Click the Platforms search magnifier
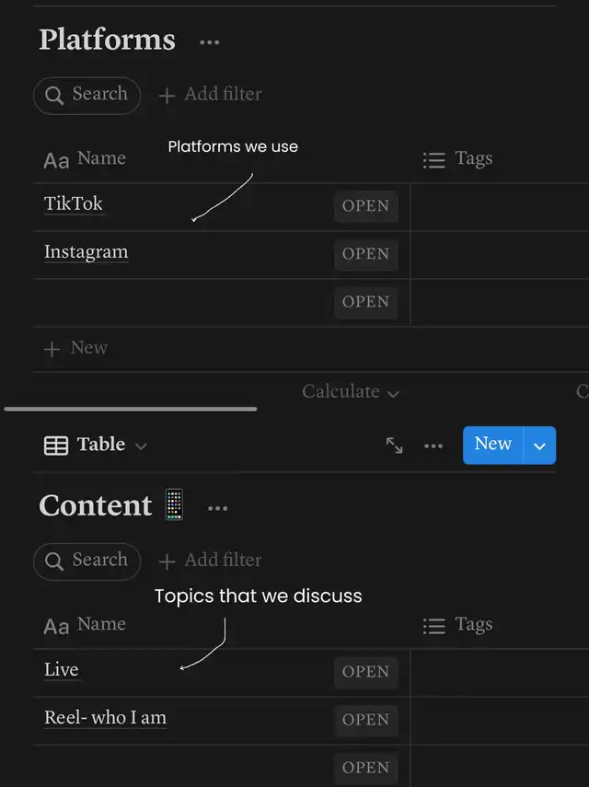This screenshot has width=589, height=787. click(x=55, y=95)
